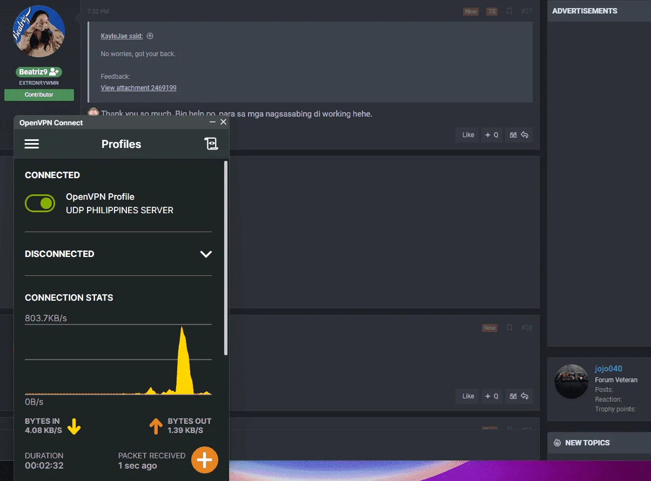Click the jojo040 avatar thumbnail
651x481 pixels.
(572, 382)
